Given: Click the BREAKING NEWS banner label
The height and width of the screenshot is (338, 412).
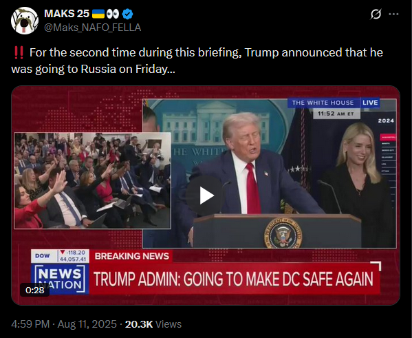Looking at the screenshot, I should coord(131,256).
